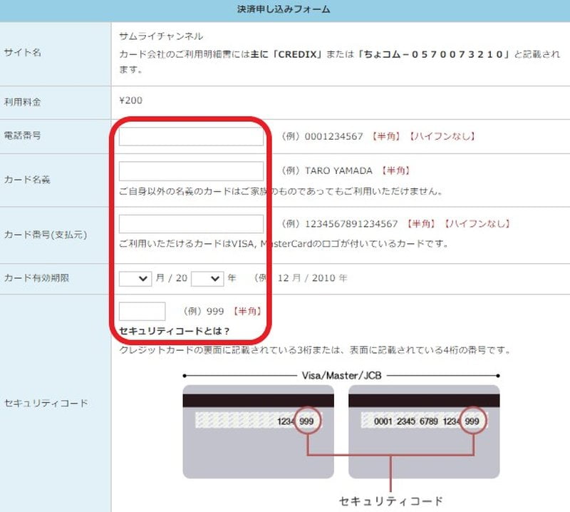The image size is (570, 512).
Task: Open the expiration year dropdown
Action: click(x=207, y=279)
